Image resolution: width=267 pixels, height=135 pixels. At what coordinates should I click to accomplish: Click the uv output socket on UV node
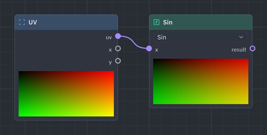pos(118,36)
